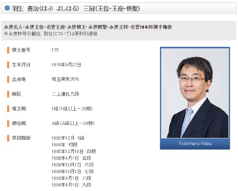Click the 生年月日 label

coord(21,65)
